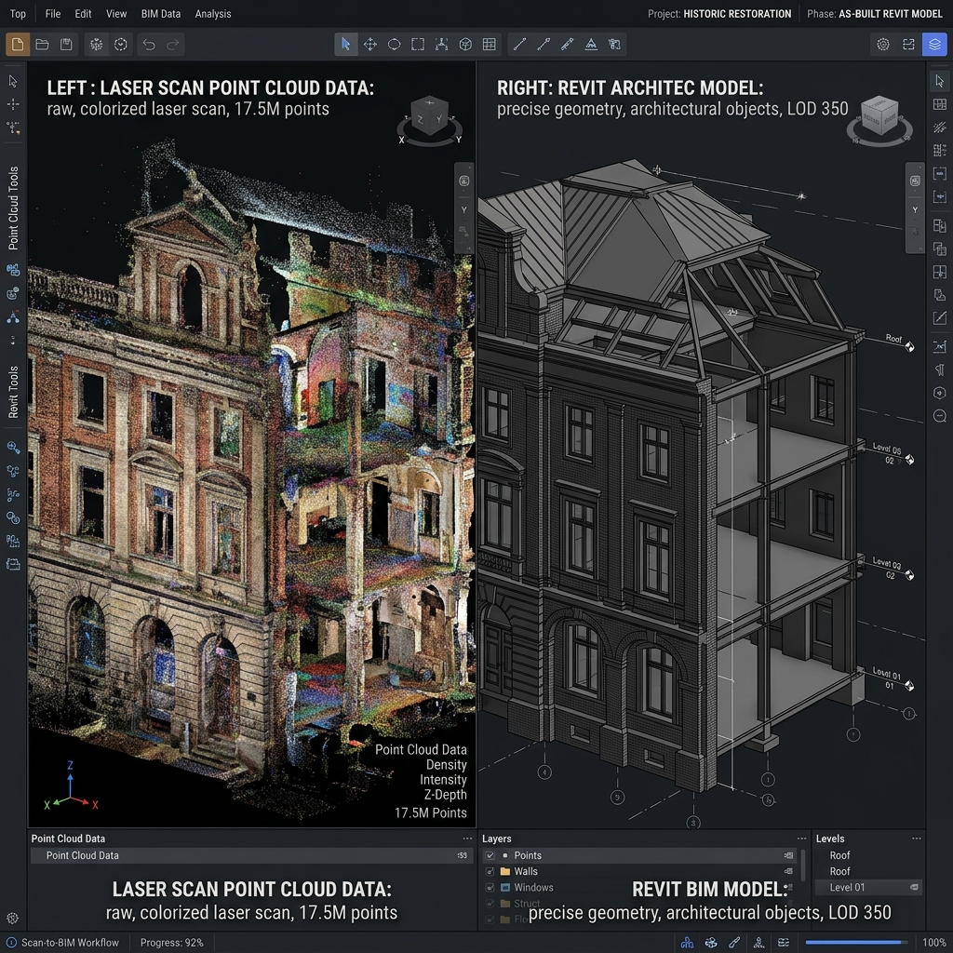This screenshot has height=953, width=953.
Task: Click the tag icon on Level 01 row
Action: (x=914, y=887)
